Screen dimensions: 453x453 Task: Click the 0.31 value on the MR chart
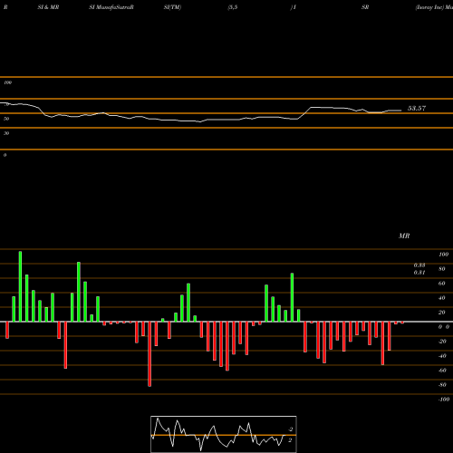tap(419, 273)
